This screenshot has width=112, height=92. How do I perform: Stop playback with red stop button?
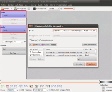point(7,86)
